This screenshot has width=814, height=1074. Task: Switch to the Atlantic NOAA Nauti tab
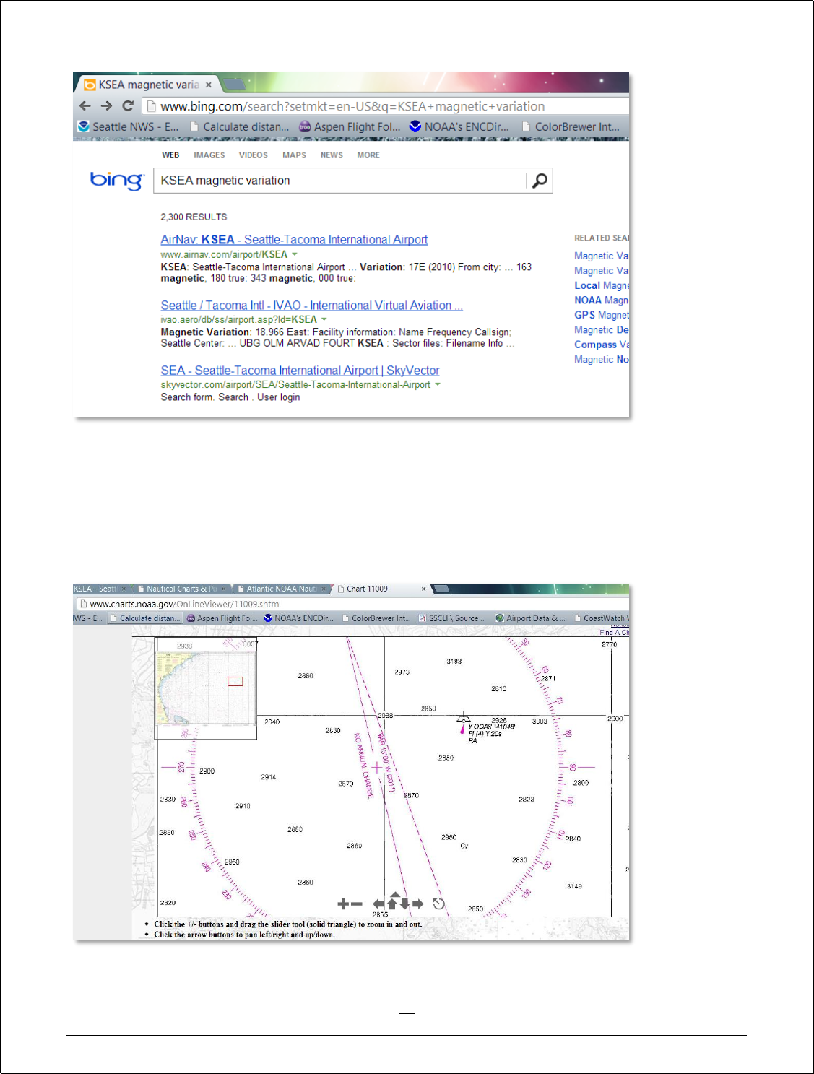[280, 589]
